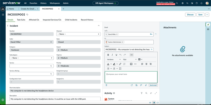Click the Discuss button

190,15
